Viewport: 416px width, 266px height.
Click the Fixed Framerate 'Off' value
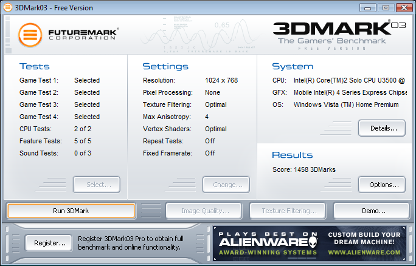(210, 154)
